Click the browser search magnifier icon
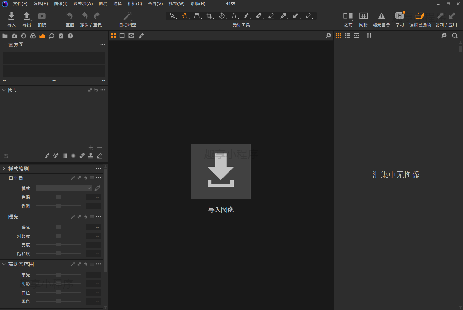 (455, 36)
